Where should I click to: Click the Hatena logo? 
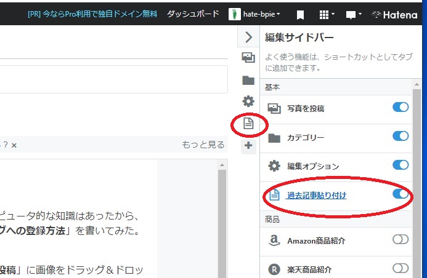pyautogui.click(x=394, y=15)
